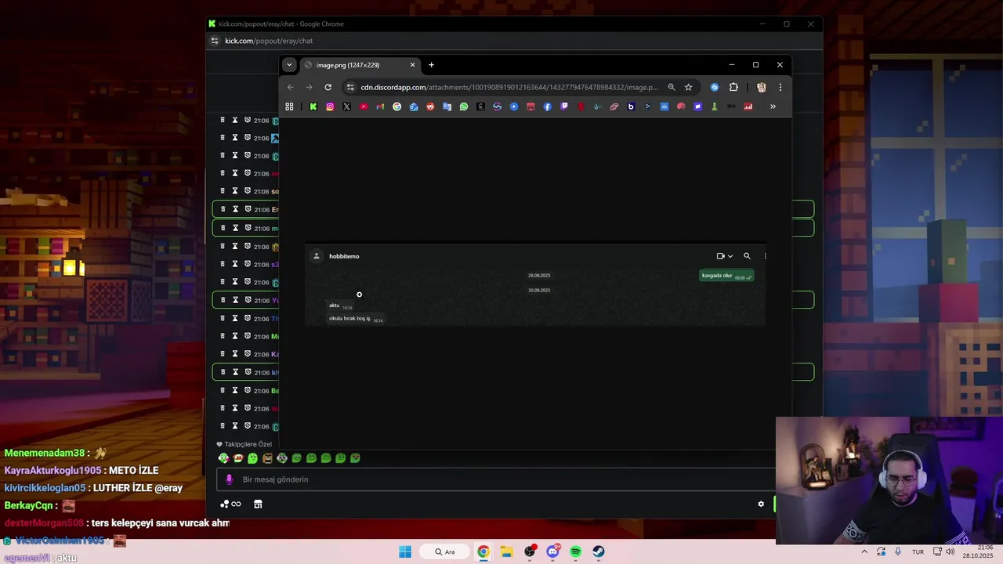Open the Kick bookmark in bookmarks bar
The width and height of the screenshot is (1003, 564).
pos(313,107)
